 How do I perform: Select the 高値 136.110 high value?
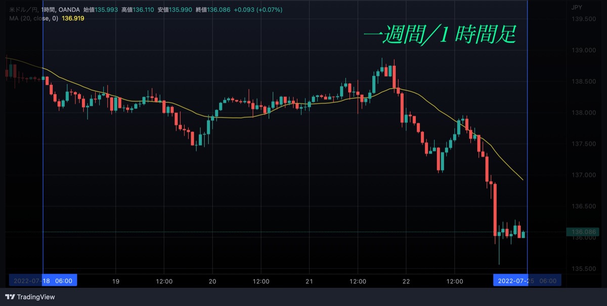138,10
